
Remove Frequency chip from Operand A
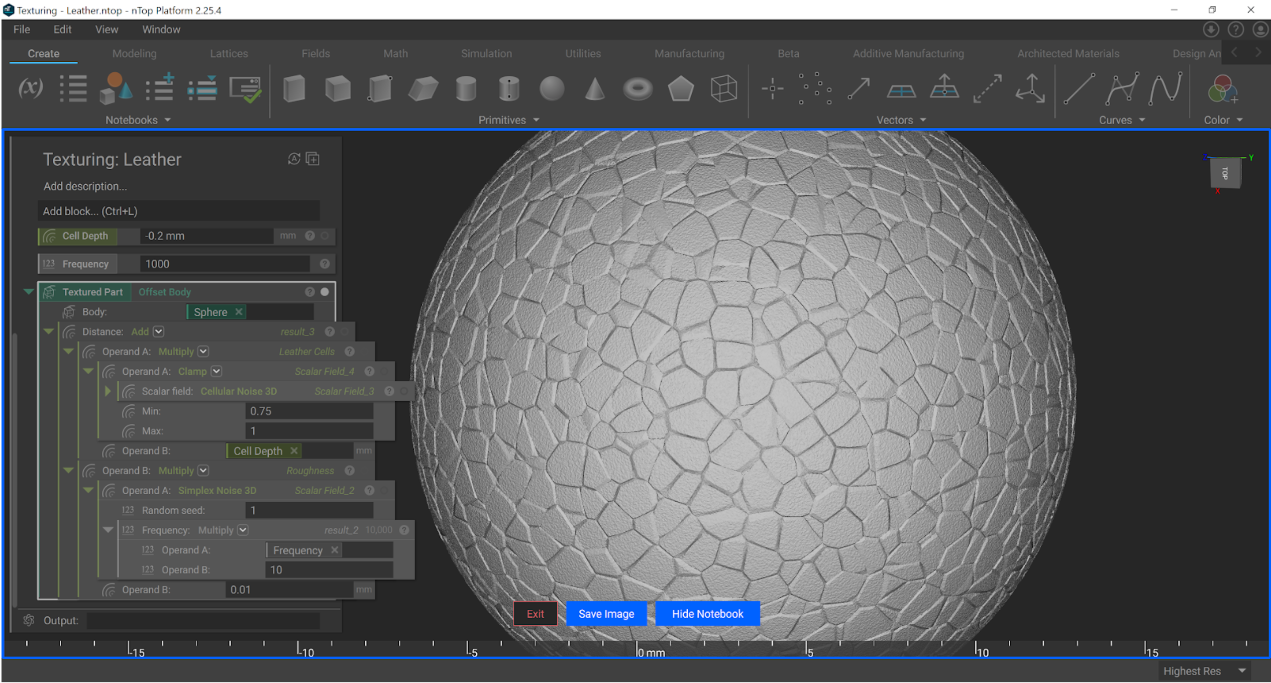335,550
